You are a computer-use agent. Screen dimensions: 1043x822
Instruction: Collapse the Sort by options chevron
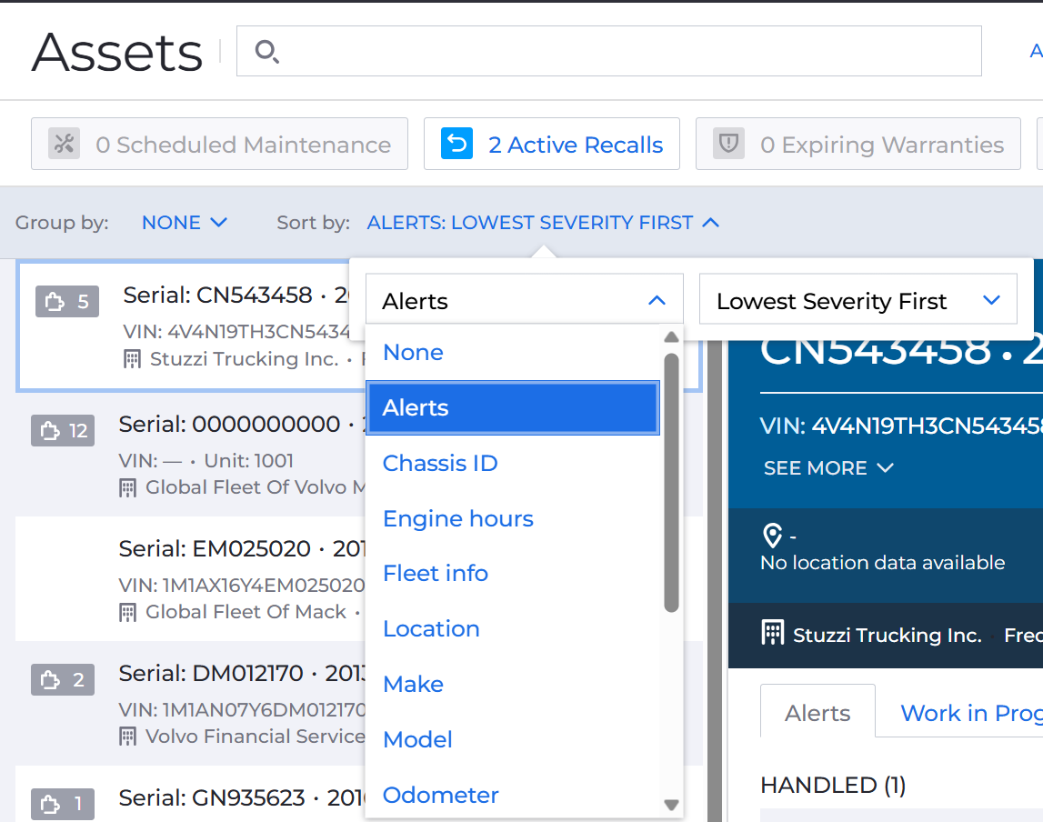(x=712, y=222)
